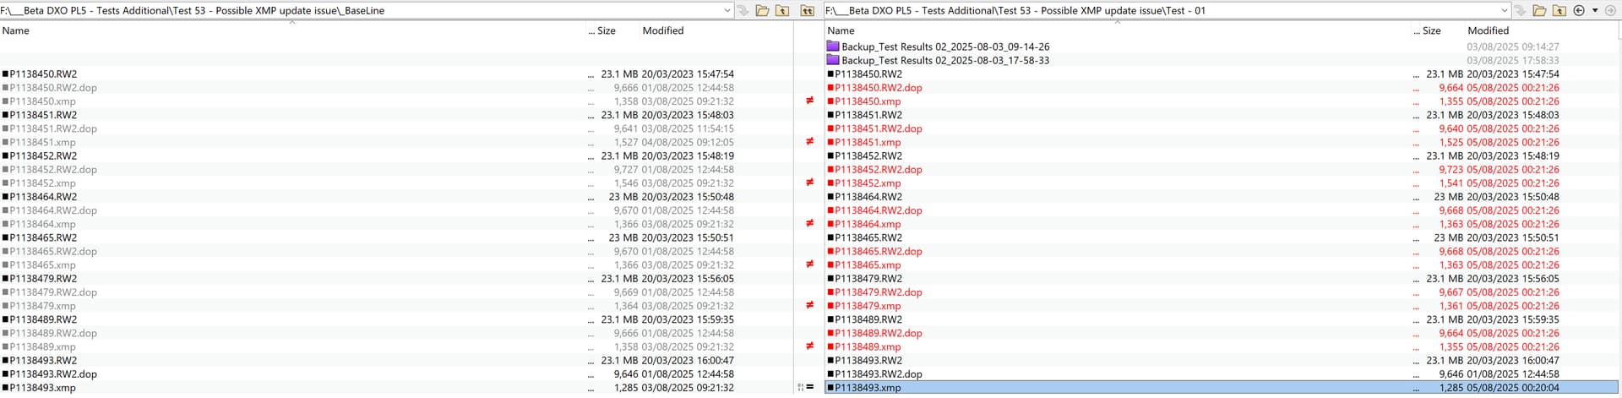This screenshot has height=398, width=1622.
Task: Click up one level both sides icon
Action: [x=808, y=10]
